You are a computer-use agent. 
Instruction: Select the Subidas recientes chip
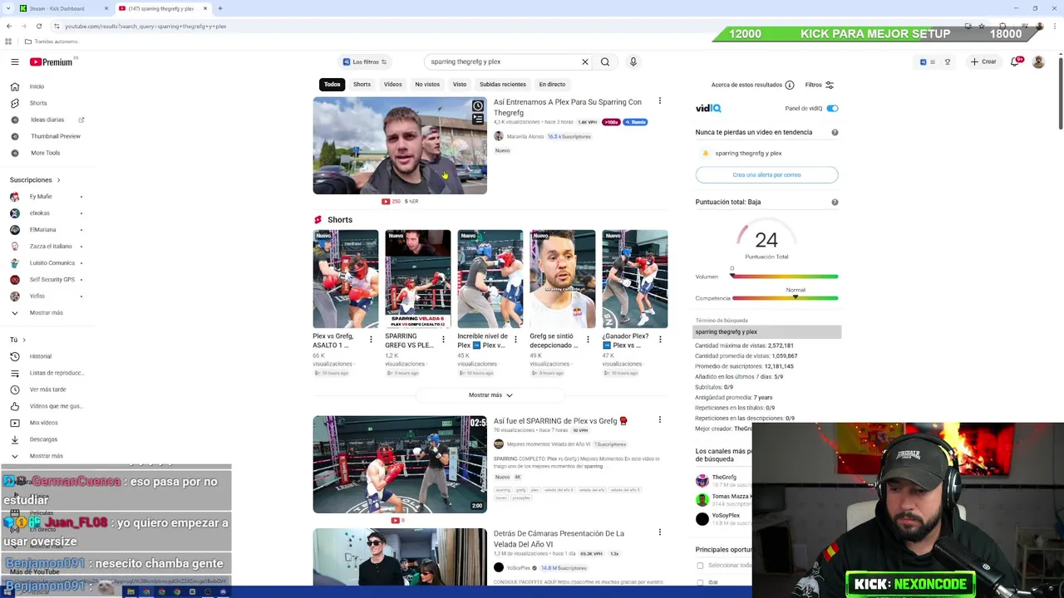pyautogui.click(x=502, y=85)
